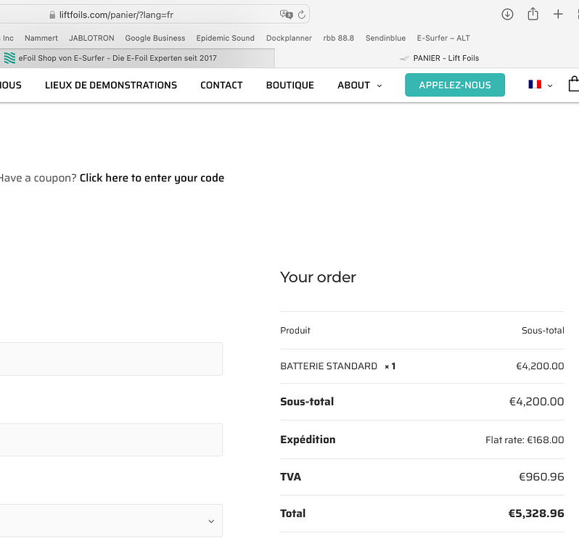579x544 pixels.
Task: Click the French flag language icon
Action: [535, 85]
